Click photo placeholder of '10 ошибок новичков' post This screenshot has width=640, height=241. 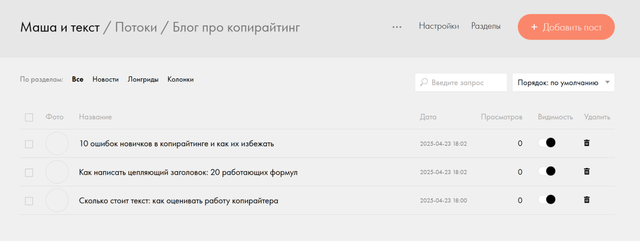click(57, 144)
